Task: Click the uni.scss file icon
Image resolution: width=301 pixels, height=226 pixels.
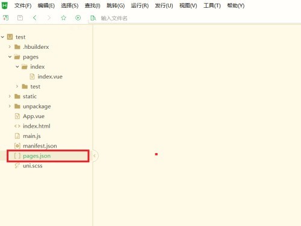Action: tap(17, 166)
